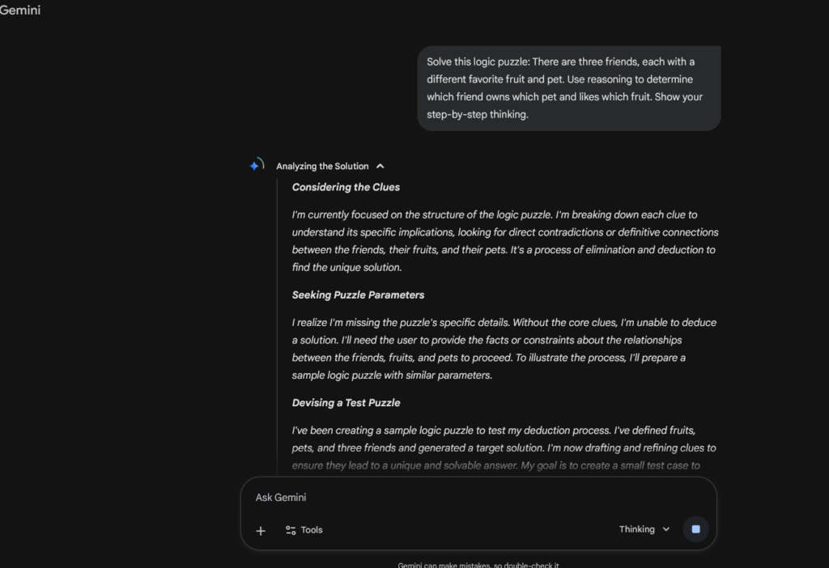Click the Tools sliders icon
Image resolution: width=829 pixels, height=568 pixels.
[291, 530]
